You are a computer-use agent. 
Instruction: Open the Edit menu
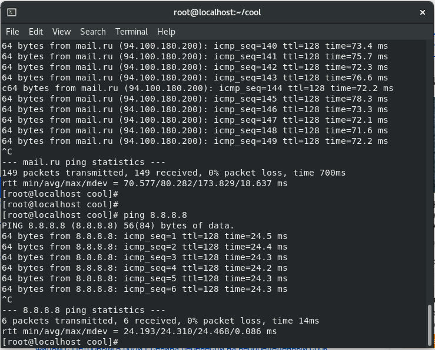(x=36, y=32)
